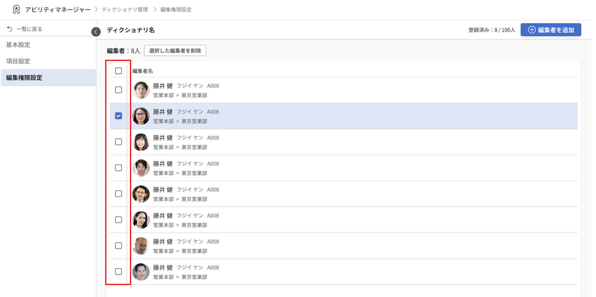The height and width of the screenshot is (297, 596).
Task: Click 選択した編集者を削除 button
Action: point(175,50)
